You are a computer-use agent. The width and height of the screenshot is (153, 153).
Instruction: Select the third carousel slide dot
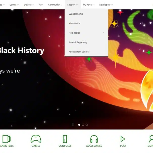coord(87,125)
